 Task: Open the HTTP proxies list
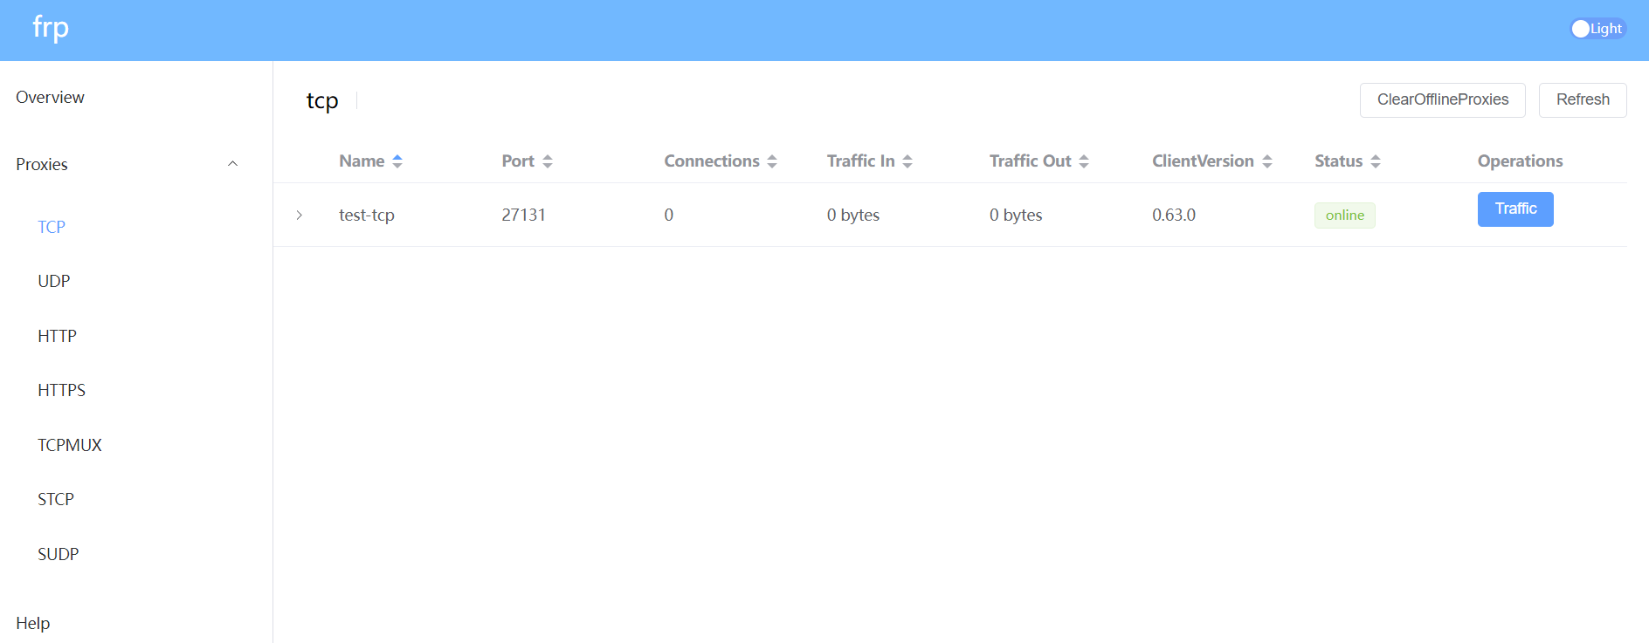coord(58,336)
